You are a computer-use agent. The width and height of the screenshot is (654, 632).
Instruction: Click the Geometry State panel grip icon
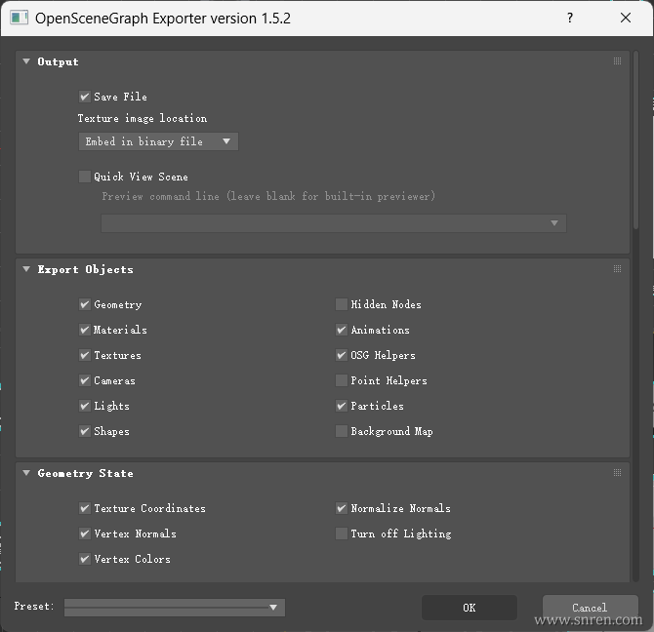(x=617, y=472)
